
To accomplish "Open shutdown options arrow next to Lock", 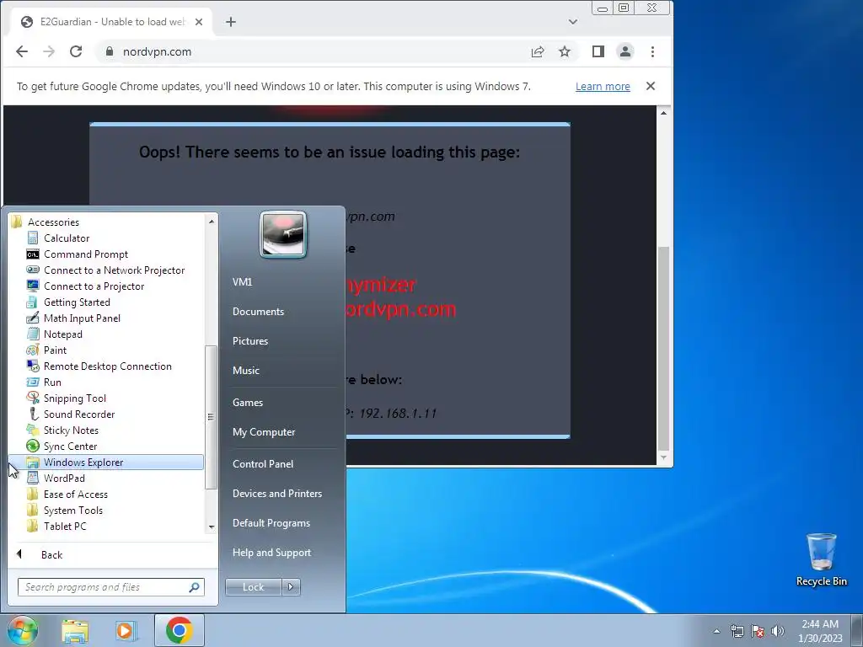I will click(x=291, y=587).
